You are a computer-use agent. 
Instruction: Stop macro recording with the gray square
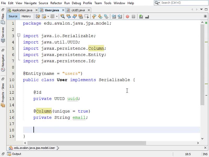click(x=133, y=16)
